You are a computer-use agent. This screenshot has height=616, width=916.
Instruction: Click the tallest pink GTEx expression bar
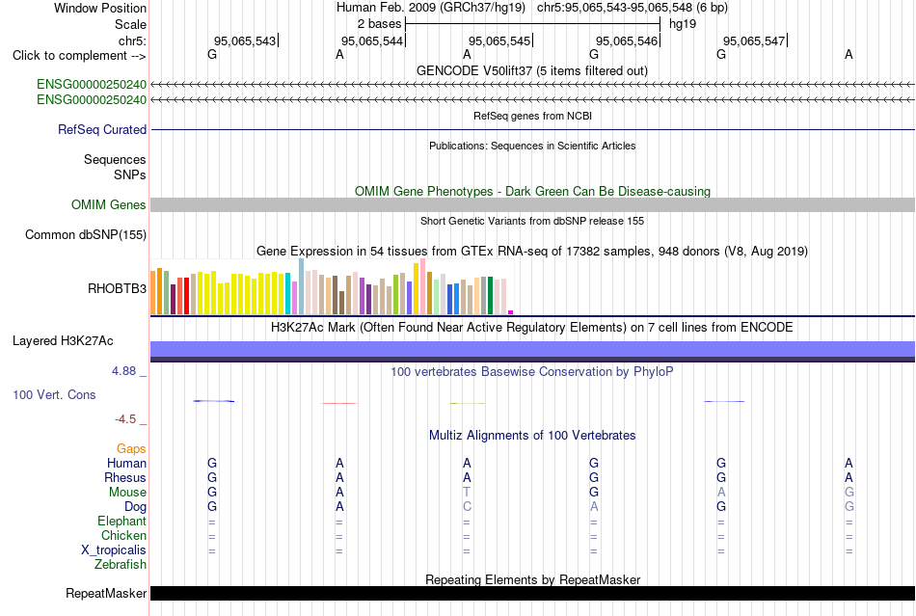423,286
